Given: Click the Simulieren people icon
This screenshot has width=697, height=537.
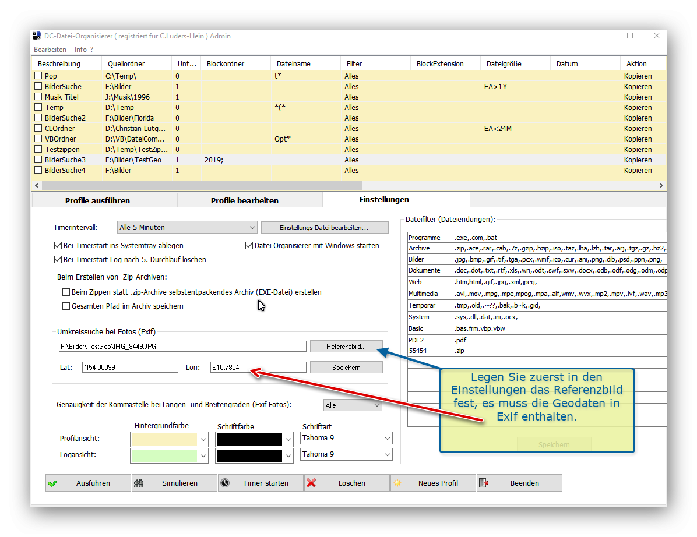Looking at the screenshot, I should [139, 483].
